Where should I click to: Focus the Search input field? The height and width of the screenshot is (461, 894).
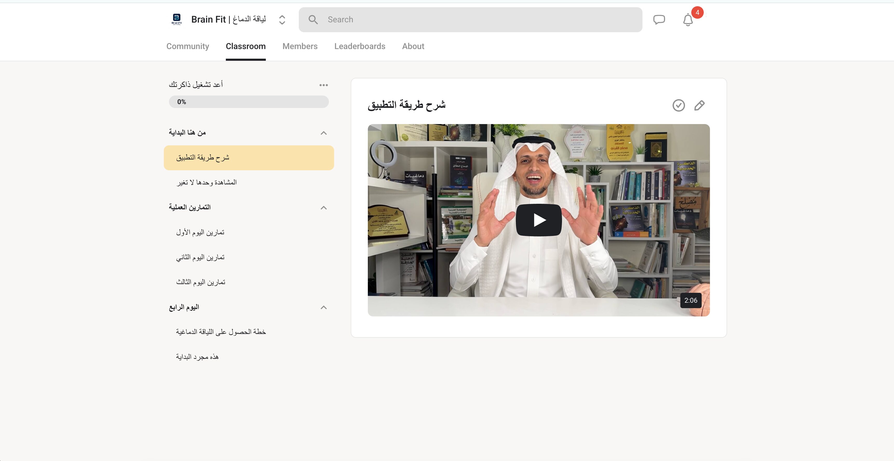pyautogui.click(x=470, y=20)
